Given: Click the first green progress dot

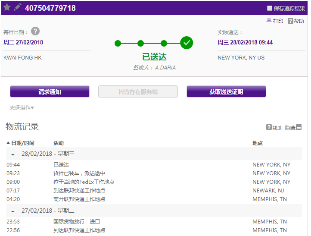Looking at the screenshot, I should pyautogui.click(x=118, y=43).
